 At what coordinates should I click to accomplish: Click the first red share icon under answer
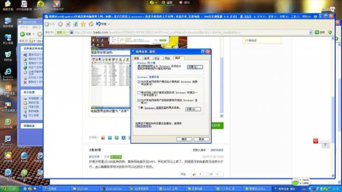click(103, 138)
